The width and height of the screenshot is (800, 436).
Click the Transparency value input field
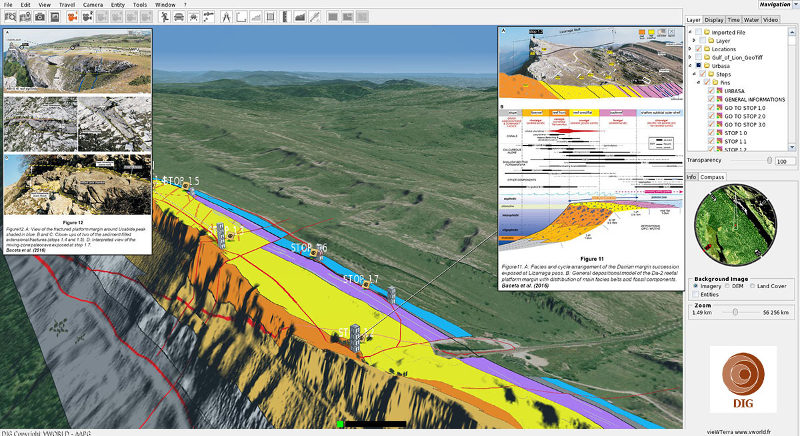coord(784,161)
